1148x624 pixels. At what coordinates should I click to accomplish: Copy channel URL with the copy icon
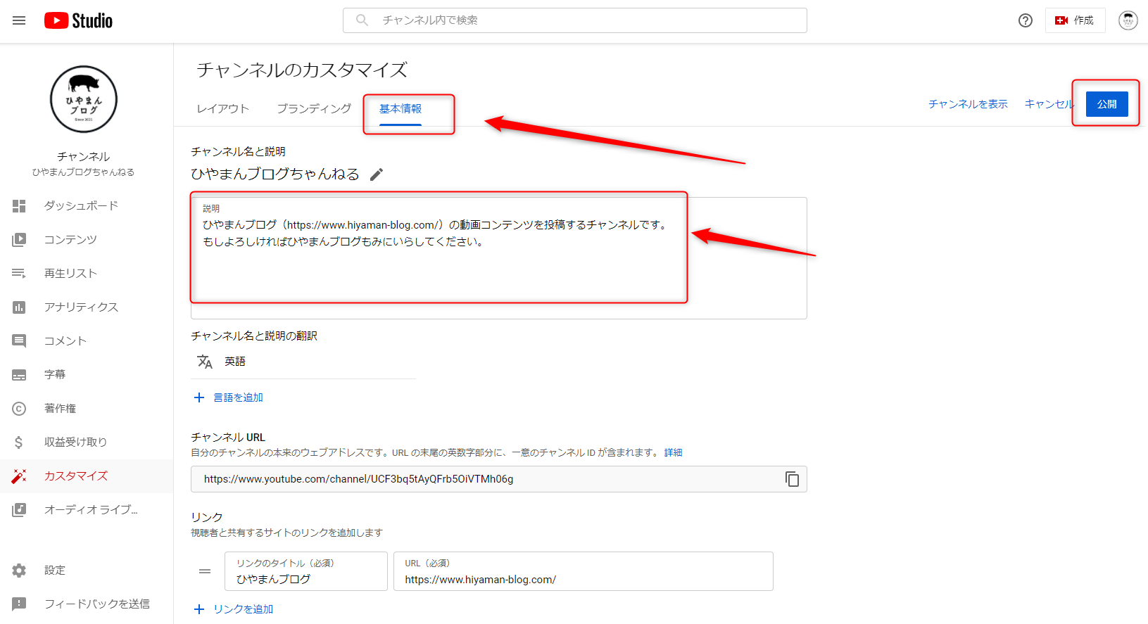tap(792, 479)
